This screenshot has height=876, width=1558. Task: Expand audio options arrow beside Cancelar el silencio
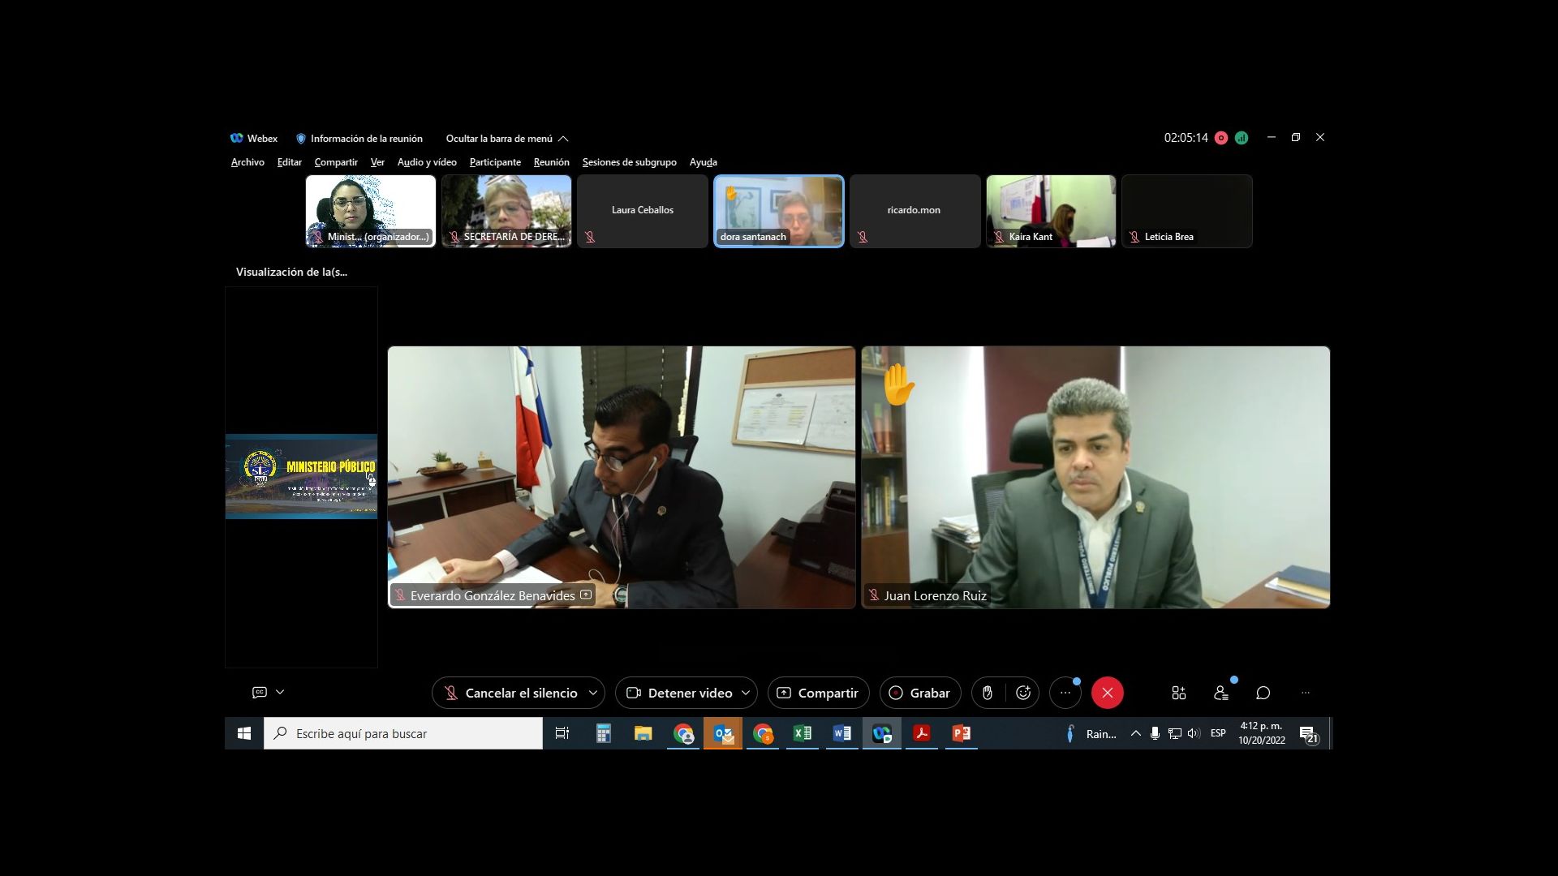pos(593,693)
